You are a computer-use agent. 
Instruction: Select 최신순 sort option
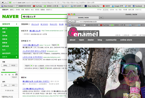13,65
